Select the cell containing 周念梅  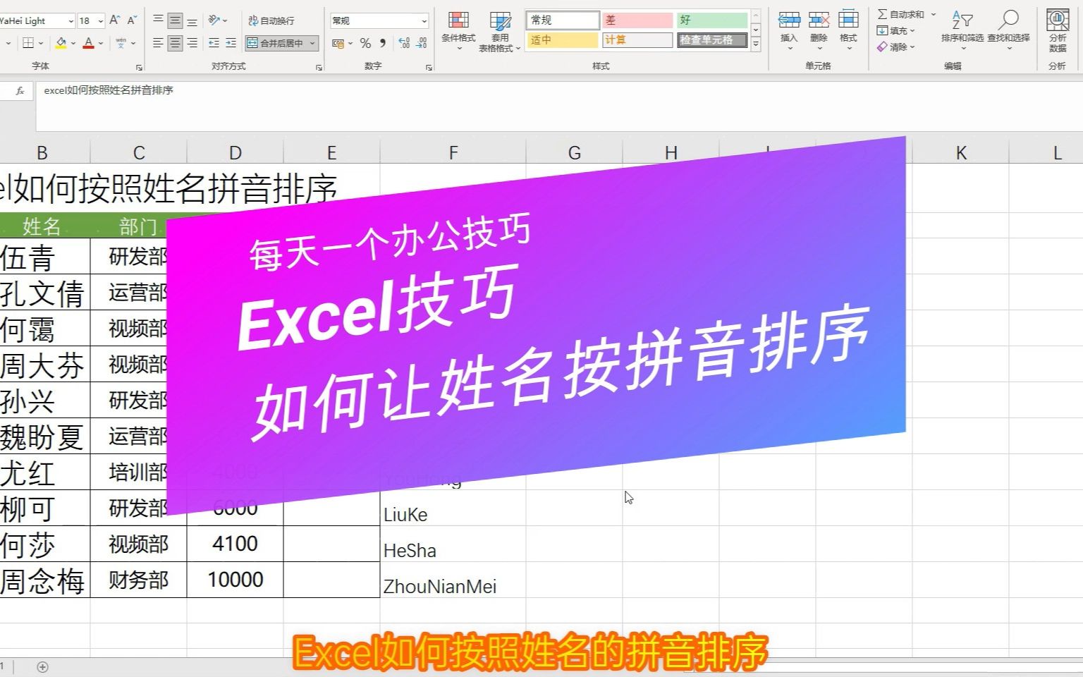(44, 580)
